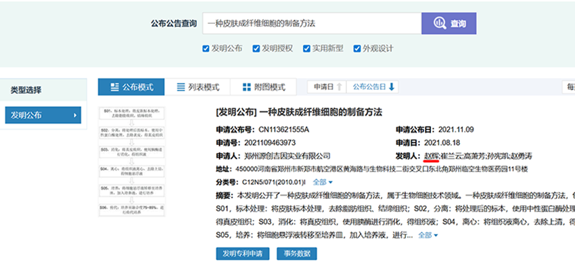The image size is (575, 266).
Task: Switch to 列表模式 tab
Action: 198,87
